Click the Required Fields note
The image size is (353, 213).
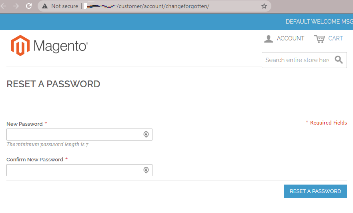[x=326, y=123]
